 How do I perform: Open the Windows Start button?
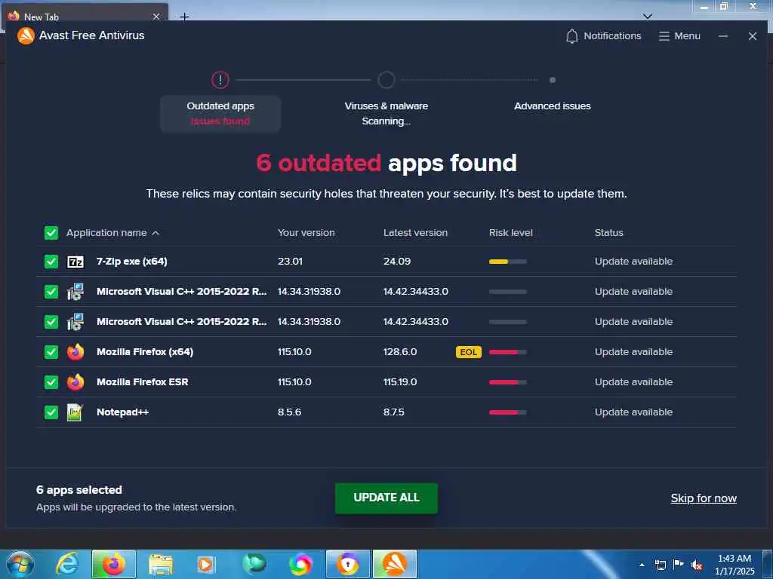pos(20,564)
